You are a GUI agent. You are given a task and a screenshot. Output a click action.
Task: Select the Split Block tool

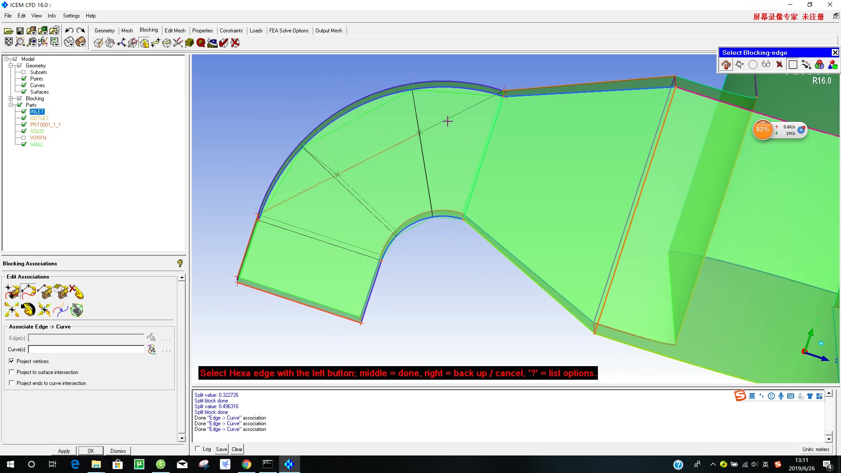pyautogui.click(x=110, y=42)
